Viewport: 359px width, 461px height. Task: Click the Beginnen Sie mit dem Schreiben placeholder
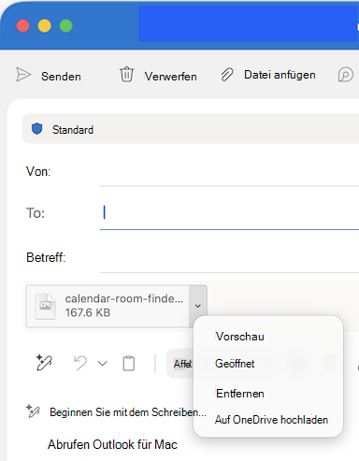pyautogui.click(x=128, y=412)
